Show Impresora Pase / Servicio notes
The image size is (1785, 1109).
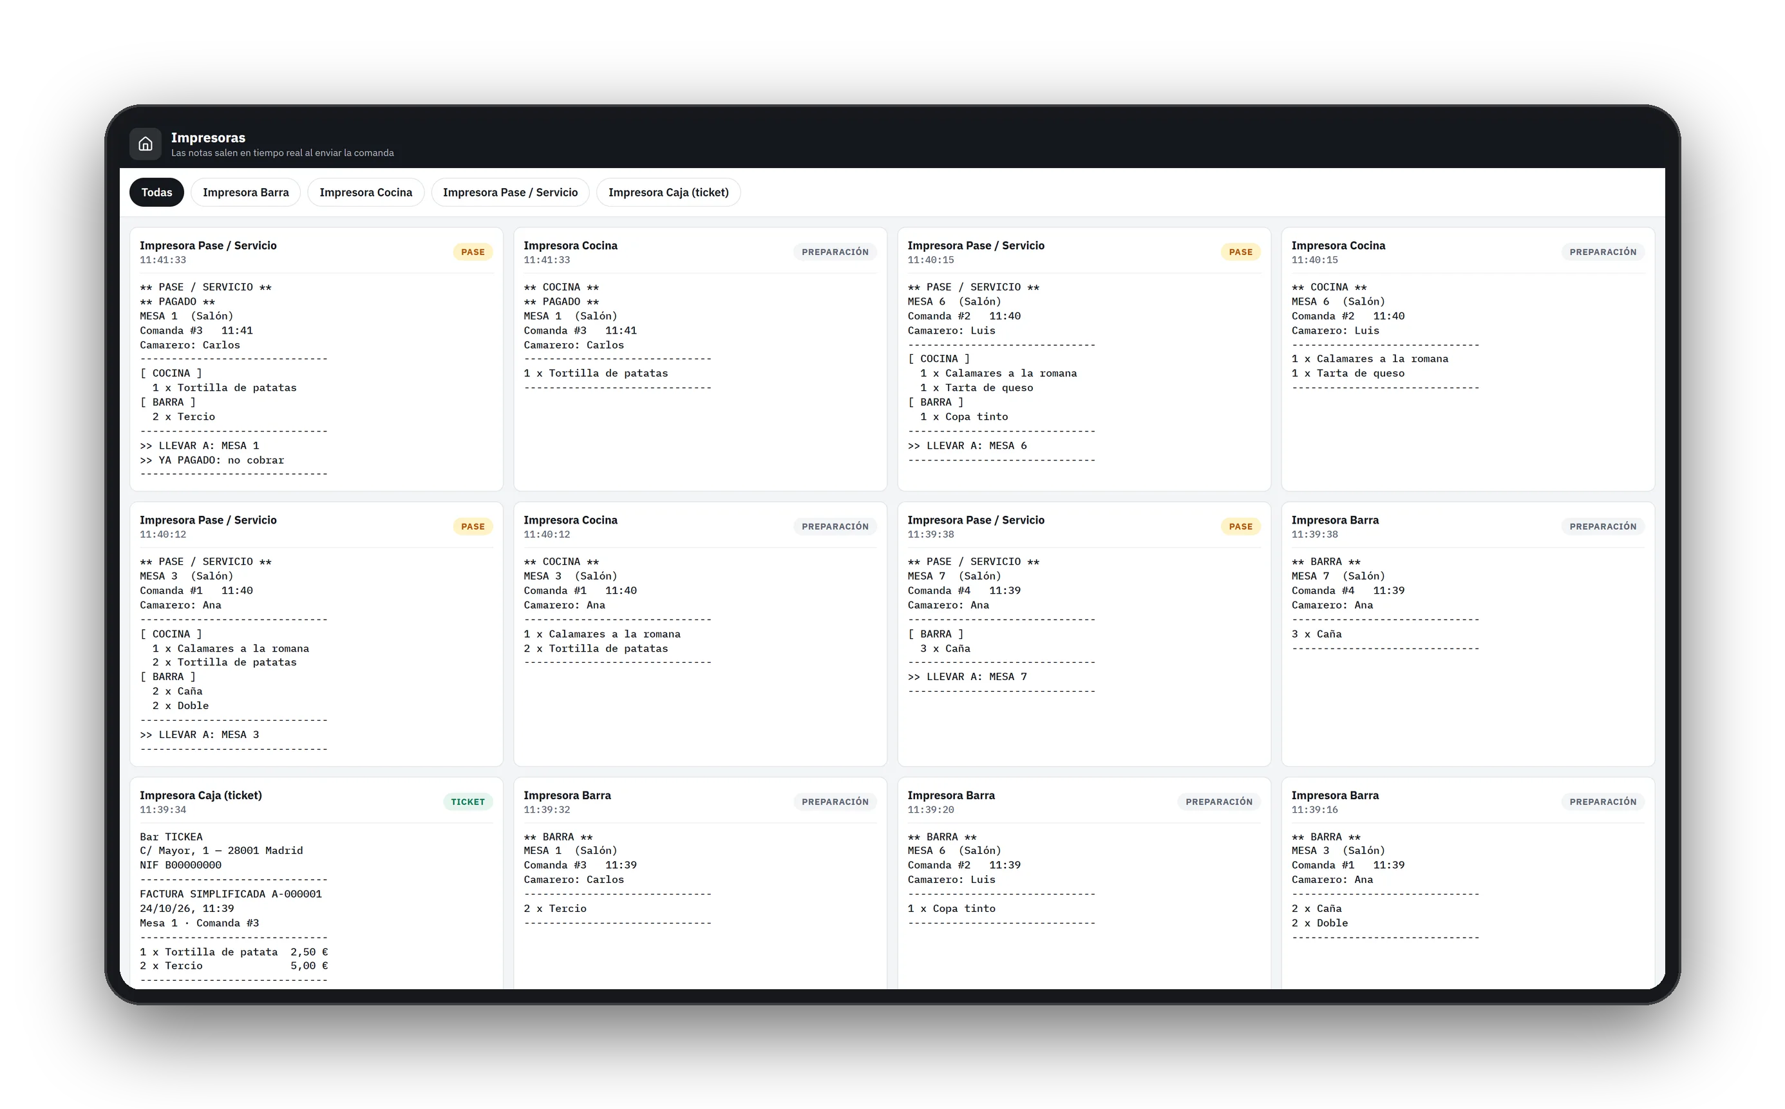[x=511, y=192]
